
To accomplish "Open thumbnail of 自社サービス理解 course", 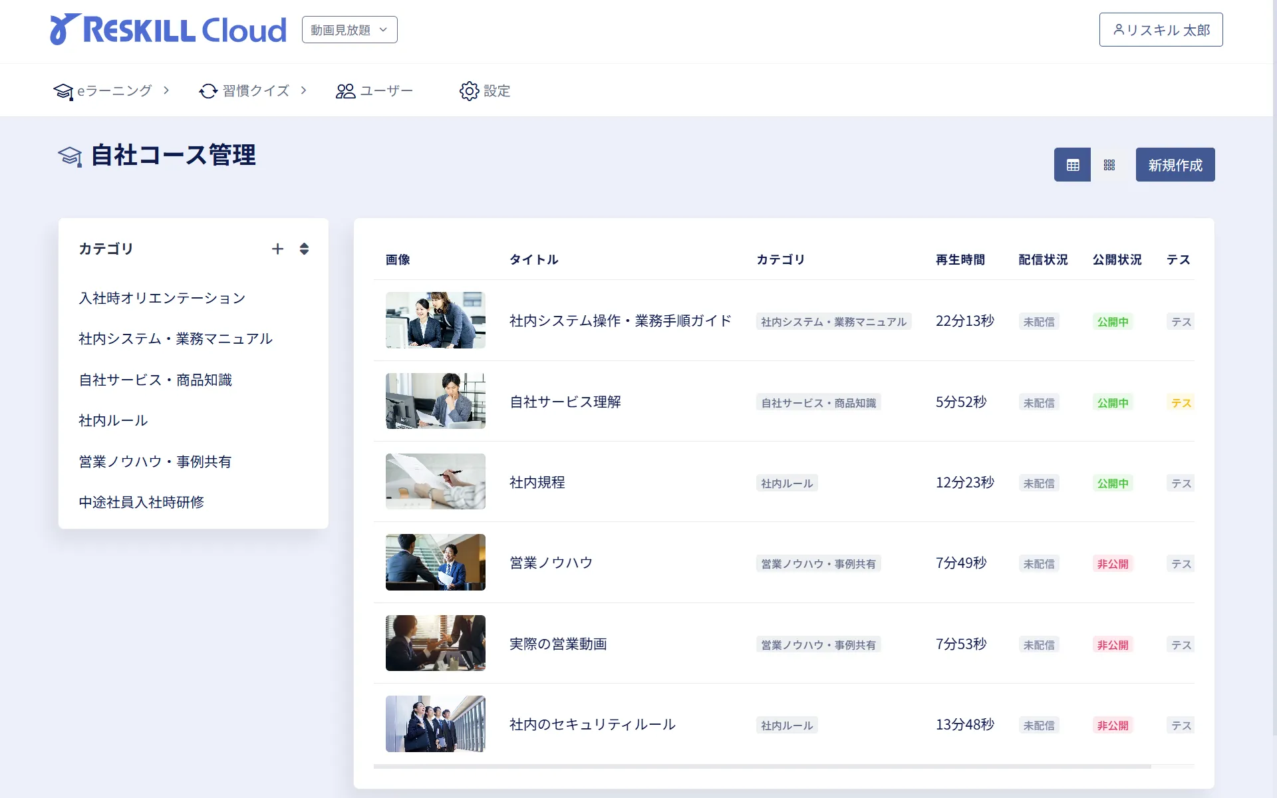I will [436, 401].
